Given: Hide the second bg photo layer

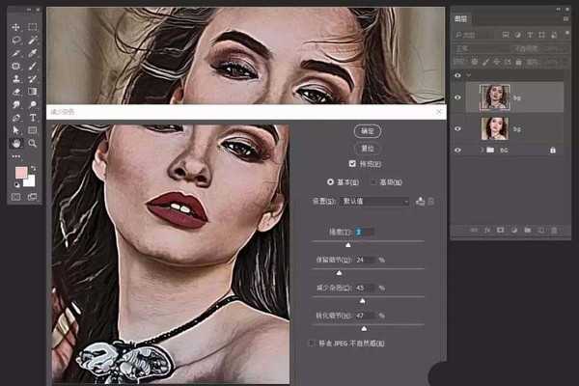Looking at the screenshot, I should pos(457,129).
